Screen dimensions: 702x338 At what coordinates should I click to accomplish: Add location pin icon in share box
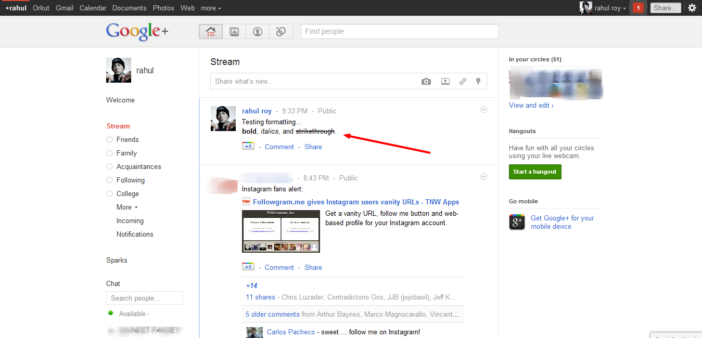click(x=478, y=81)
